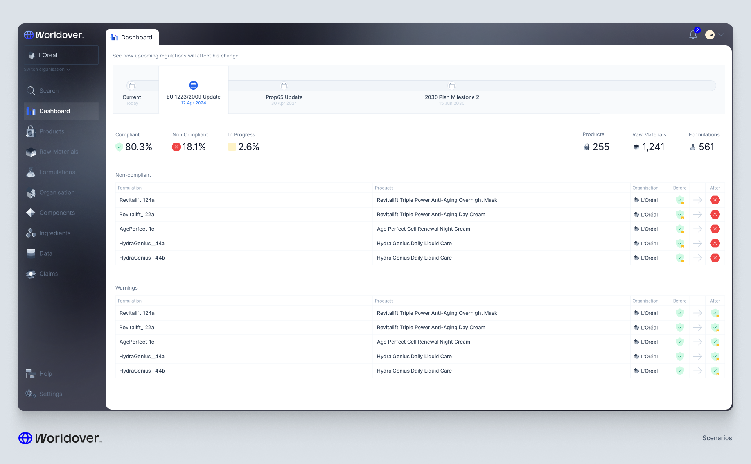
Task: Open Components sidebar item
Action: (x=57, y=213)
